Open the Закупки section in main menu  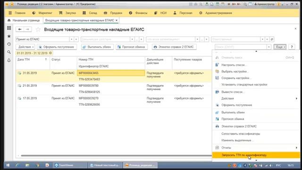pos(67,13)
